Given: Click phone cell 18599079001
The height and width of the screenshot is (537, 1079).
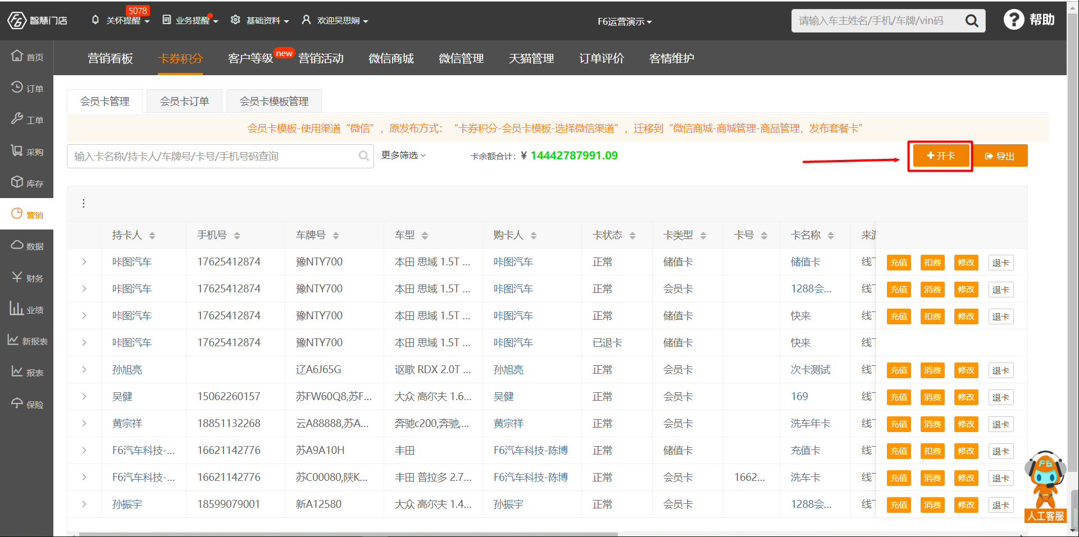Looking at the screenshot, I should (229, 504).
